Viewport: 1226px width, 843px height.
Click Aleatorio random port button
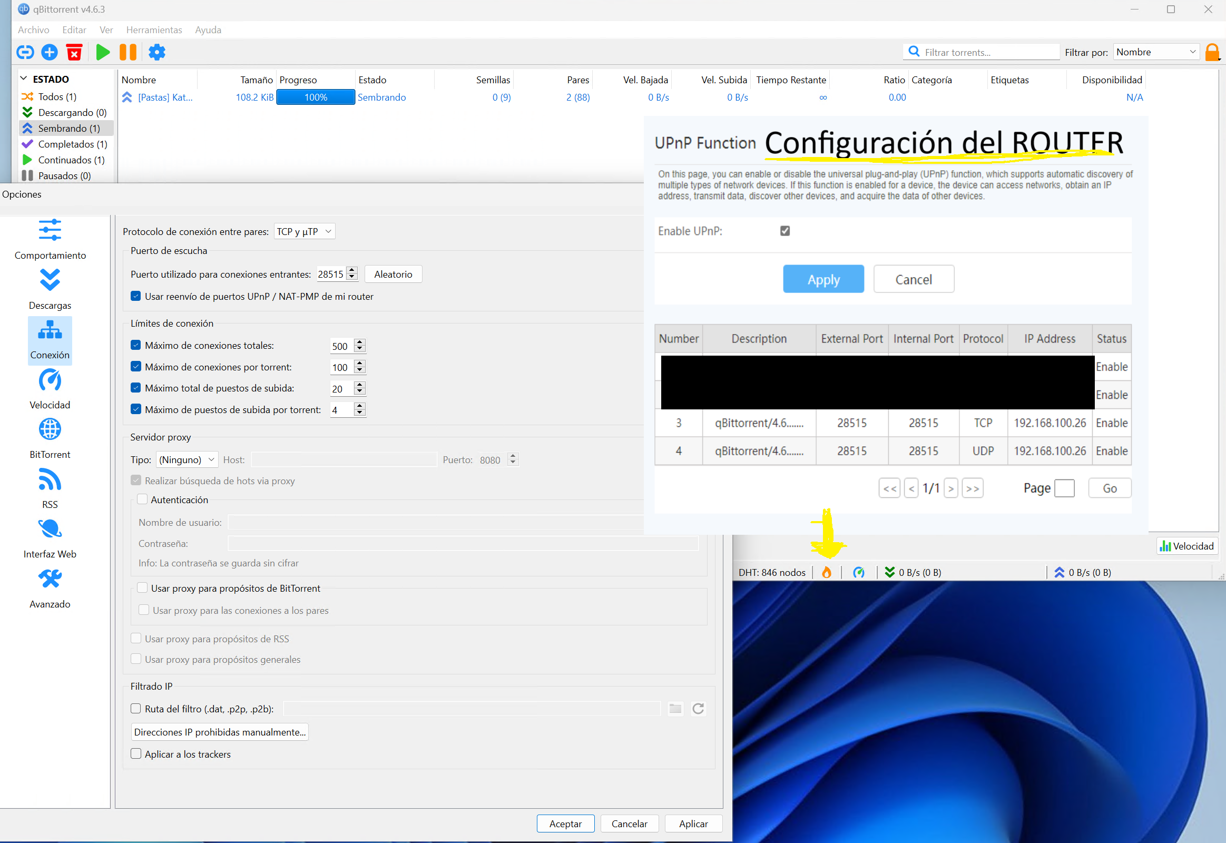pos(393,274)
